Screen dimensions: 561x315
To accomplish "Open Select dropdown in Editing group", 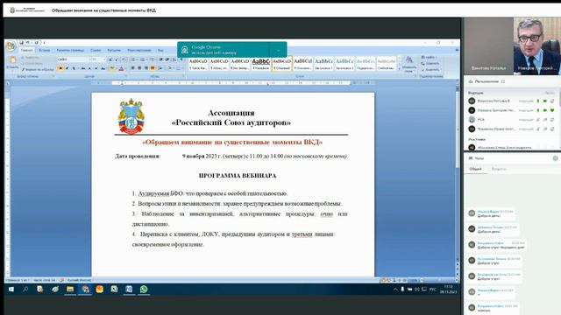I will [430, 69].
